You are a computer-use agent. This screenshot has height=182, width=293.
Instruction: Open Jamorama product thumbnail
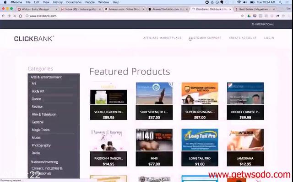tap(245, 140)
